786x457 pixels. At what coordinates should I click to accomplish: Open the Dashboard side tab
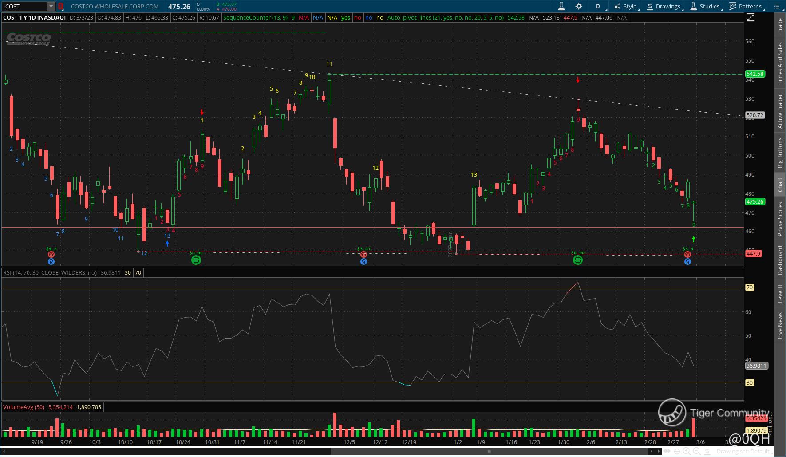[x=780, y=260]
